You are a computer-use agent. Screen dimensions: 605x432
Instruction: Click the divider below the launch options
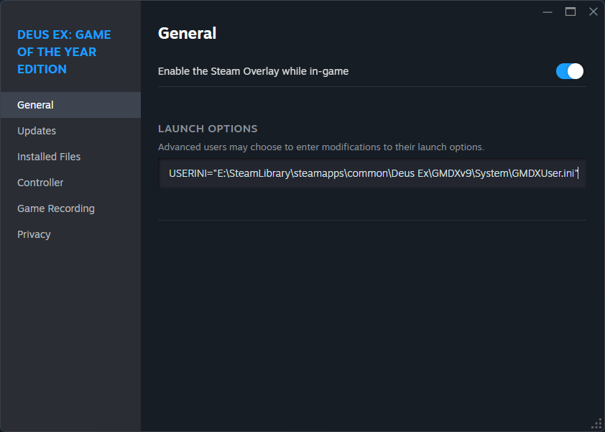click(x=372, y=220)
